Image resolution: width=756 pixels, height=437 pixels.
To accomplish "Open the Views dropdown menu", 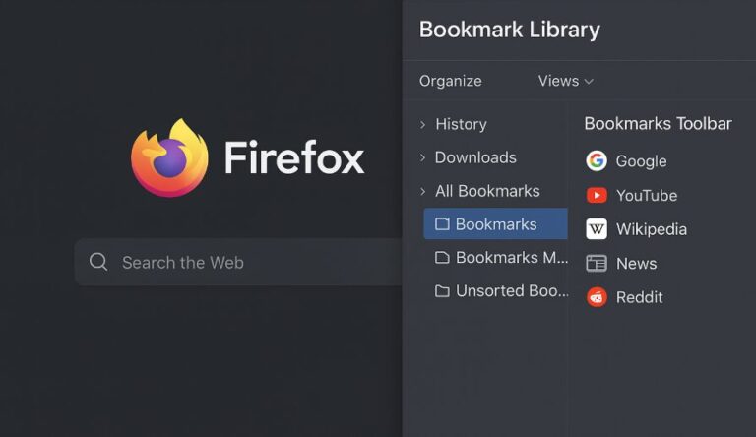I will click(x=566, y=81).
